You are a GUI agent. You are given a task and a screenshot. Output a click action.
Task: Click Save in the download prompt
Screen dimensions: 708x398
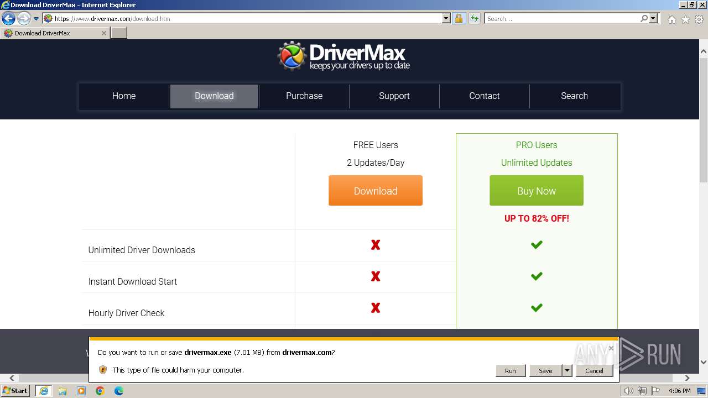545,370
